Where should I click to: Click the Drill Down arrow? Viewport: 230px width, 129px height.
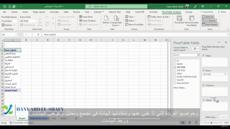coord(40,18)
